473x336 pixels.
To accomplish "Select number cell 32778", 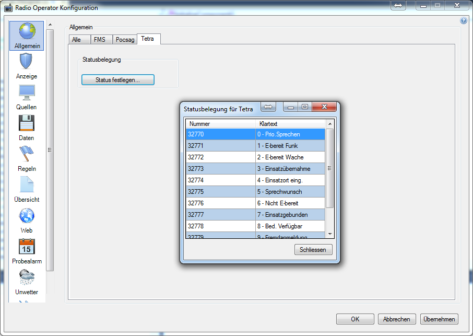I will pyautogui.click(x=220, y=226).
